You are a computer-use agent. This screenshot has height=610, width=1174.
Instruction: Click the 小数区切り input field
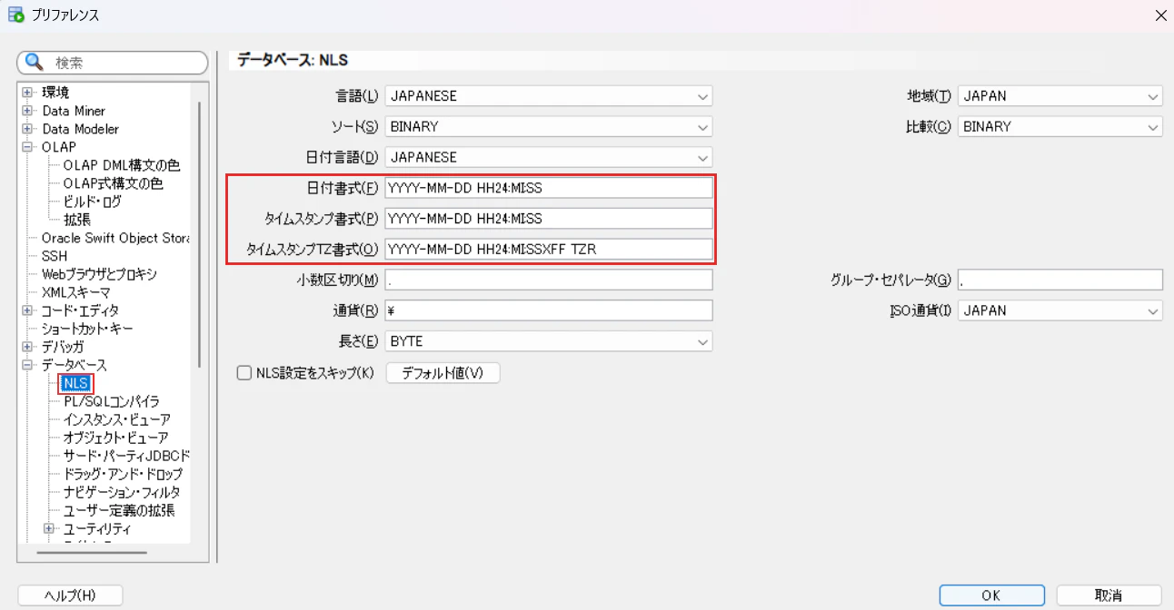click(x=549, y=280)
